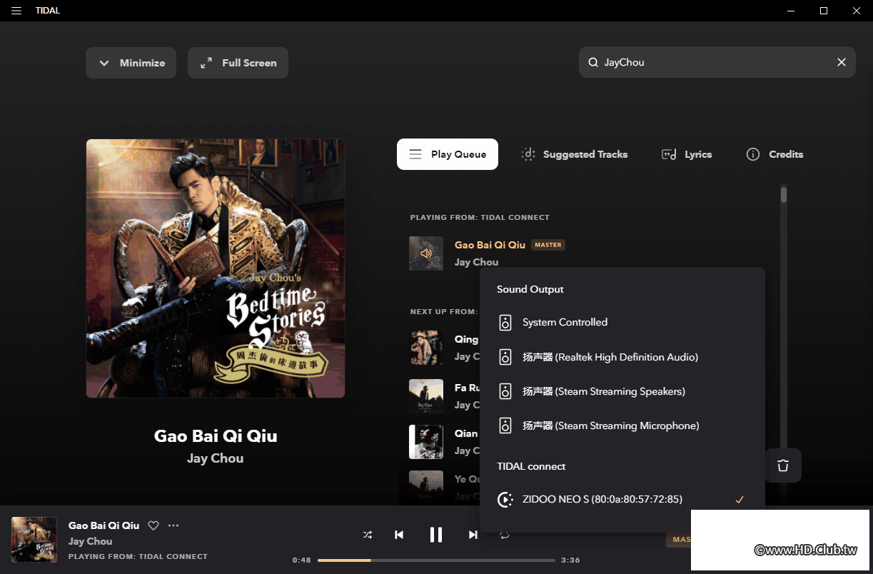Clear the JayChou search text
The width and height of the screenshot is (873, 574).
tap(842, 62)
